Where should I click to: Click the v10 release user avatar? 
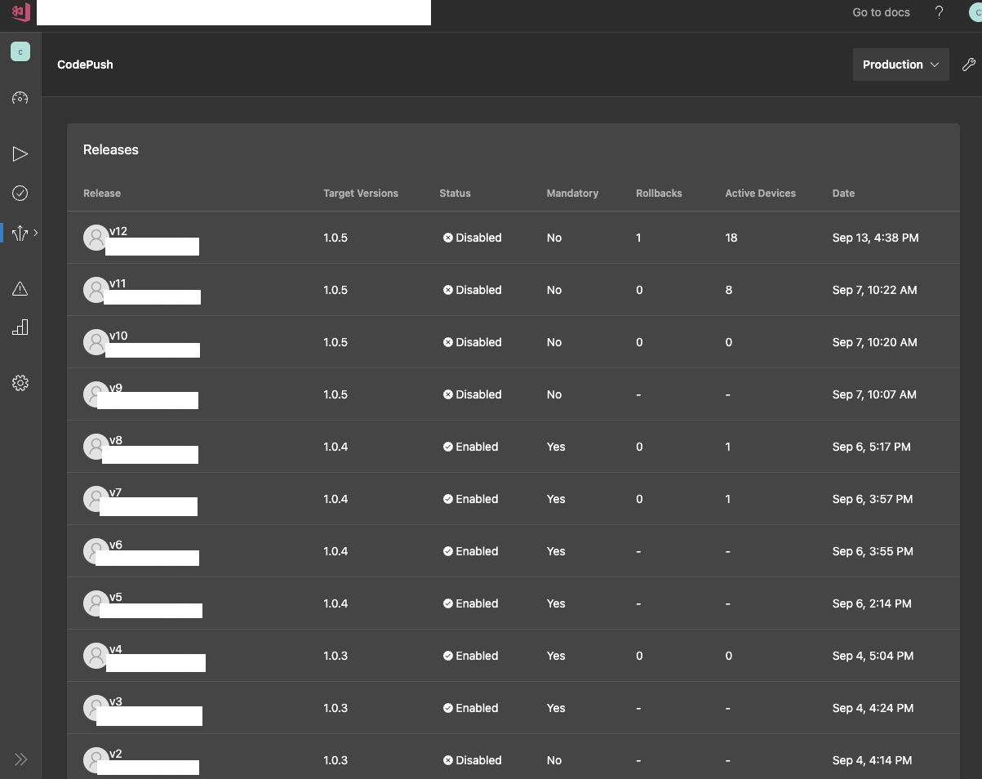pyautogui.click(x=96, y=342)
